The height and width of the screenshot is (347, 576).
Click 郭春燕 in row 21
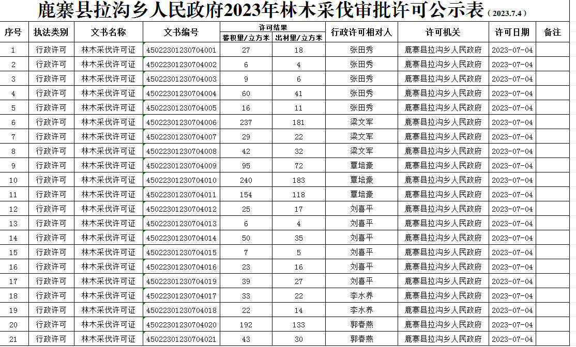(361, 339)
